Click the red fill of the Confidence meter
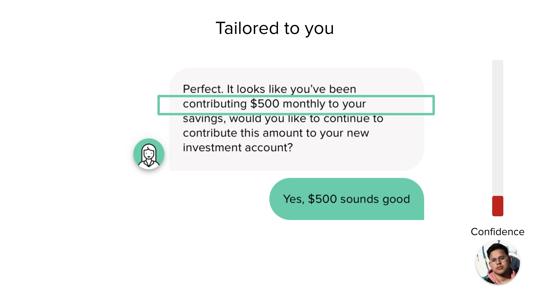549x308 pixels. point(498,206)
